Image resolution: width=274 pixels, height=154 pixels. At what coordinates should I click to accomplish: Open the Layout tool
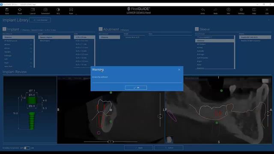[x=33, y=10]
